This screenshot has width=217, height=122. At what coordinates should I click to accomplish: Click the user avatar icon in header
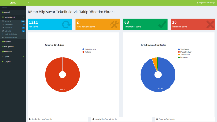pos(197,3)
